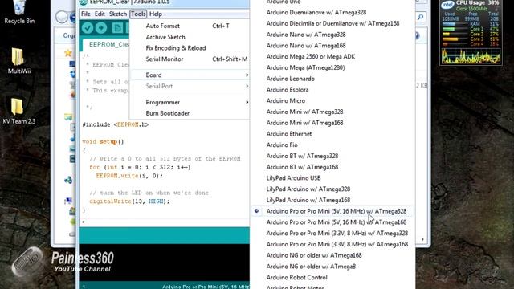Open the Help menu
514x289 pixels.
(x=156, y=14)
